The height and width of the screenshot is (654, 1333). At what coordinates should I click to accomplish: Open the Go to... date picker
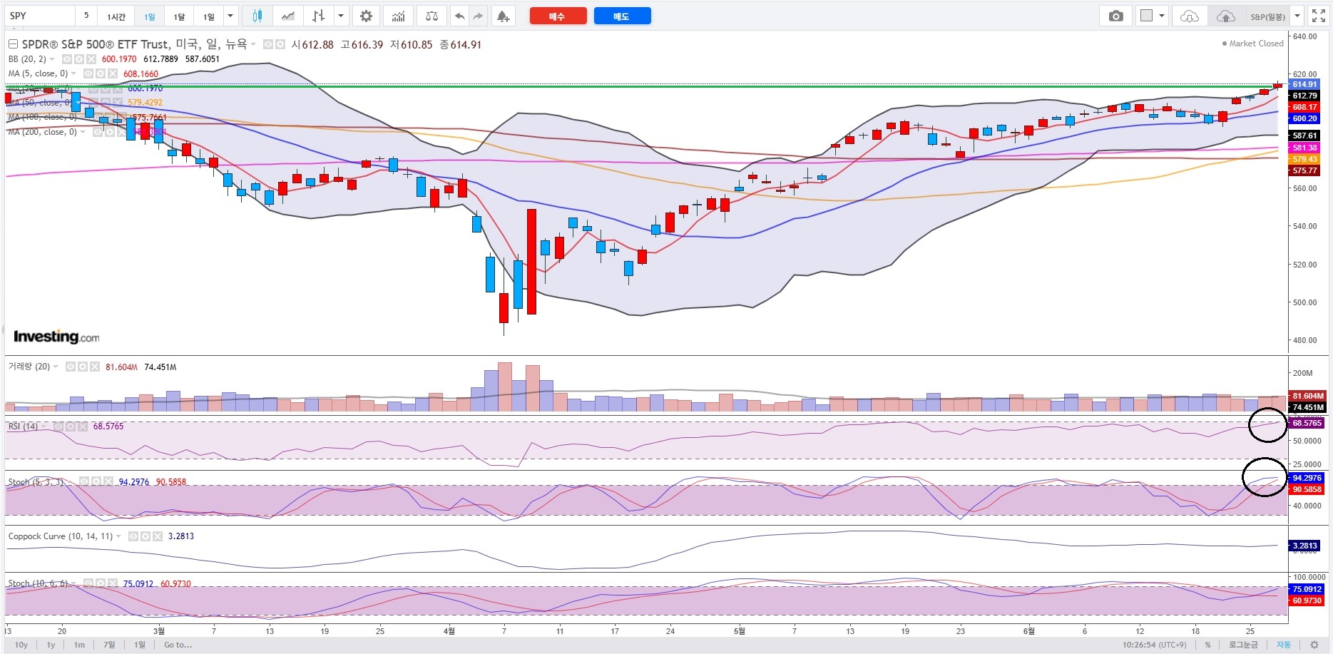coord(178,645)
